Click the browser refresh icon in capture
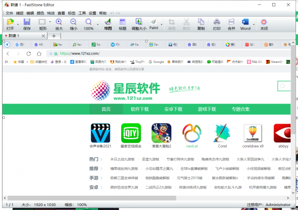The image size is (298, 210). (29, 53)
